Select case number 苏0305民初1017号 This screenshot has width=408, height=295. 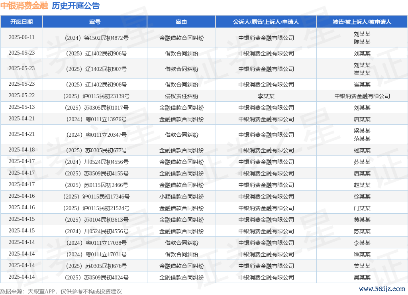tap(96, 108)
